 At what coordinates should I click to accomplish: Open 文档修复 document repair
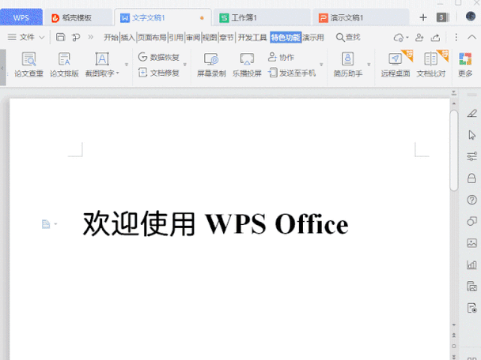pyautogui.click(x=158, y=73)
